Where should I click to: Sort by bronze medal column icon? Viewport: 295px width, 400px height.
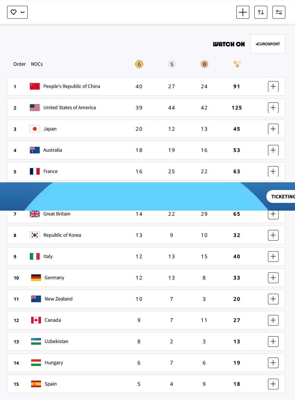click(x=204, y=64)
